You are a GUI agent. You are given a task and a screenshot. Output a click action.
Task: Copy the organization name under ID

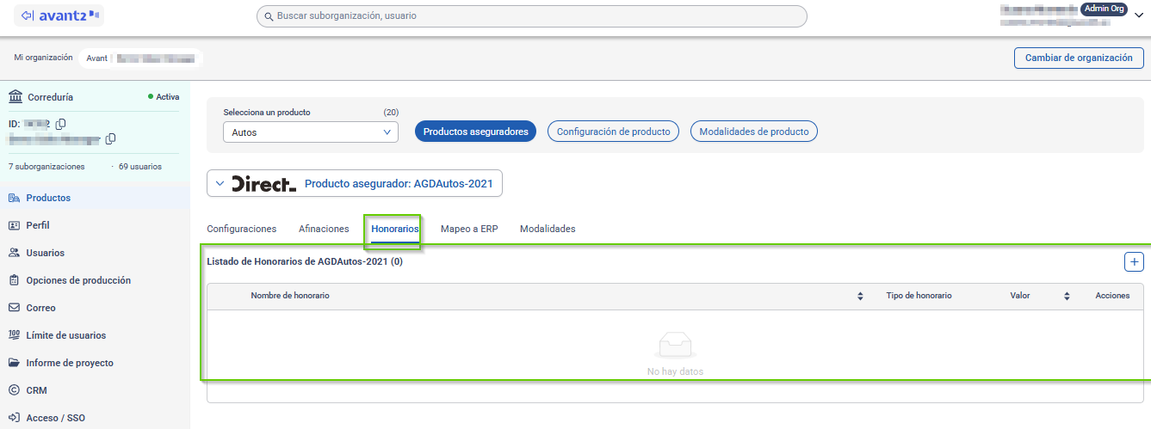click(x=110, y=138)
